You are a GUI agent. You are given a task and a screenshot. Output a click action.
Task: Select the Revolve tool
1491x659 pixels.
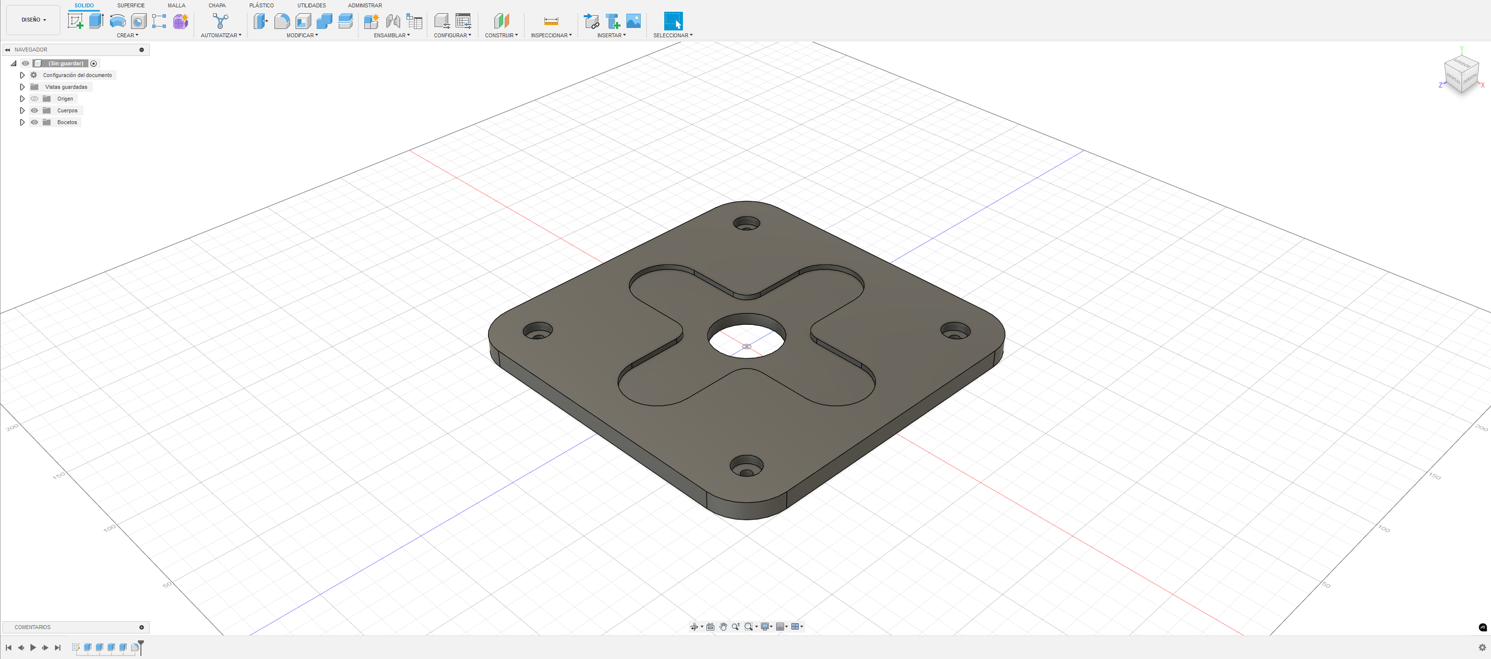117,22
